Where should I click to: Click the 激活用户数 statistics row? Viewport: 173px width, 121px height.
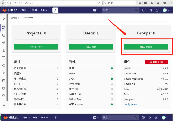pos(36,104)
